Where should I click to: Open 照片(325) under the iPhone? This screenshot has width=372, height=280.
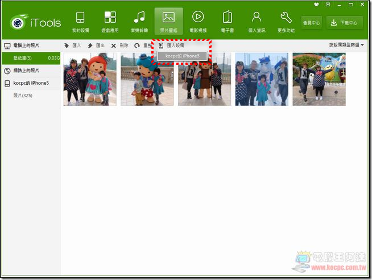click(x=31, y=96)
